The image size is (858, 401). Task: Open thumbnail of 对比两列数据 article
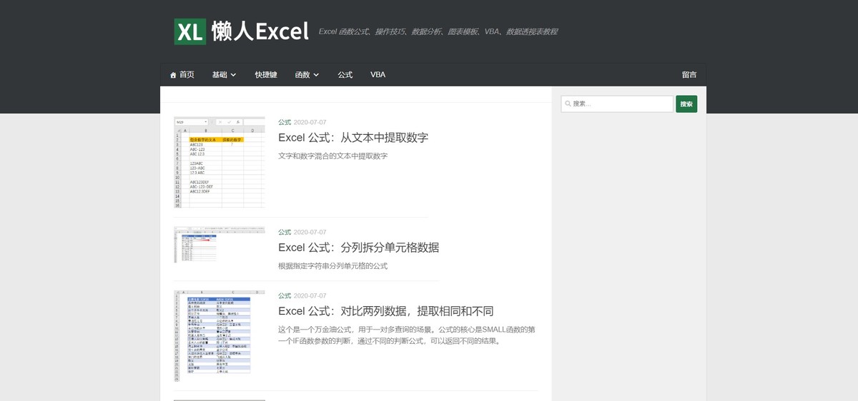(220, 336)
